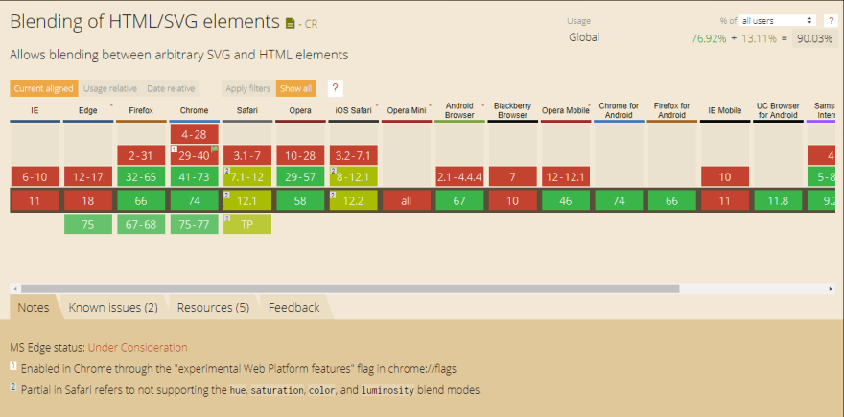Click the Safari browser column header
Viewport: 844px width, 417px height.
(247, 110)
